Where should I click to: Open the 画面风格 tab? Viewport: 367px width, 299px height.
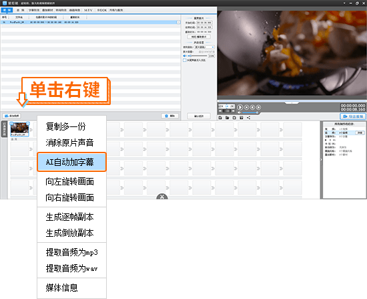point(75,10)
